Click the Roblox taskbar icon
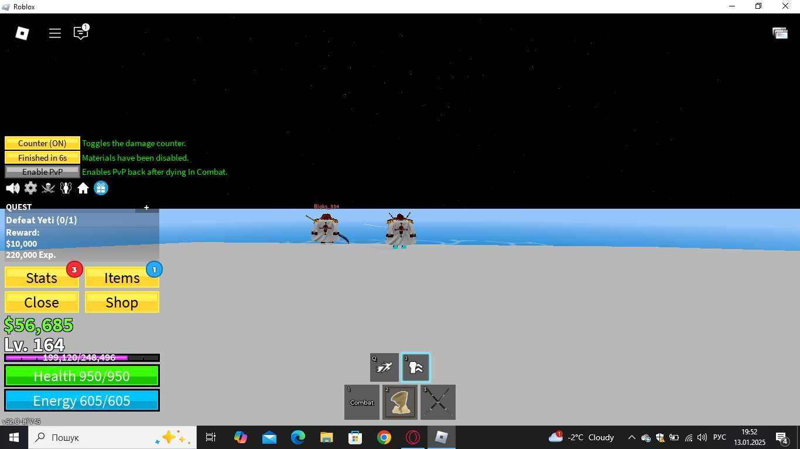The image size is (800, 449). (442, 437)
